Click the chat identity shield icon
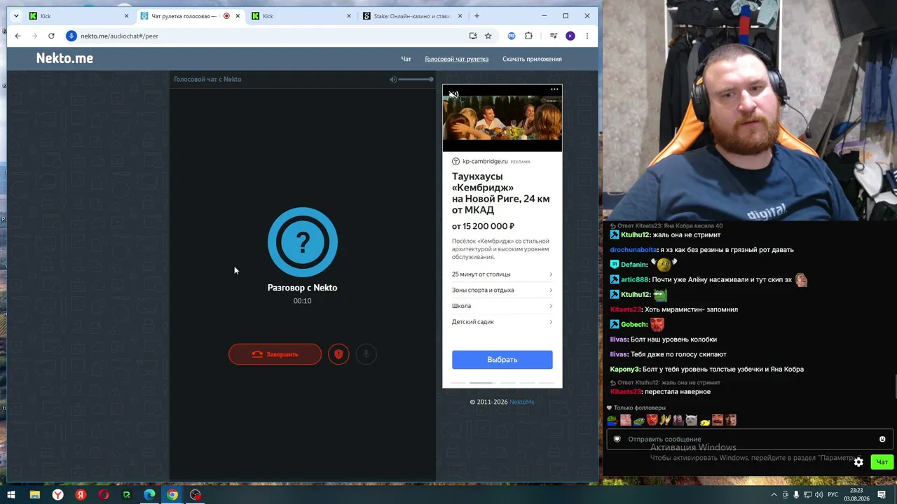The height and width of the screenshot is (504, 897). [x=617, y=439]
